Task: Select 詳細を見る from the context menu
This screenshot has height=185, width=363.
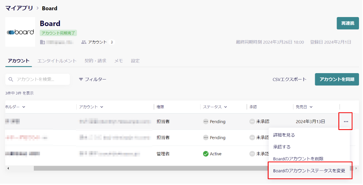Action: pyautogui.click(x=309, y=135)
